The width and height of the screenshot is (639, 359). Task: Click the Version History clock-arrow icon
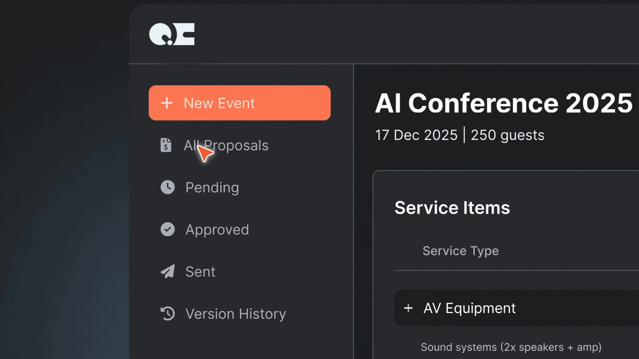167,314
